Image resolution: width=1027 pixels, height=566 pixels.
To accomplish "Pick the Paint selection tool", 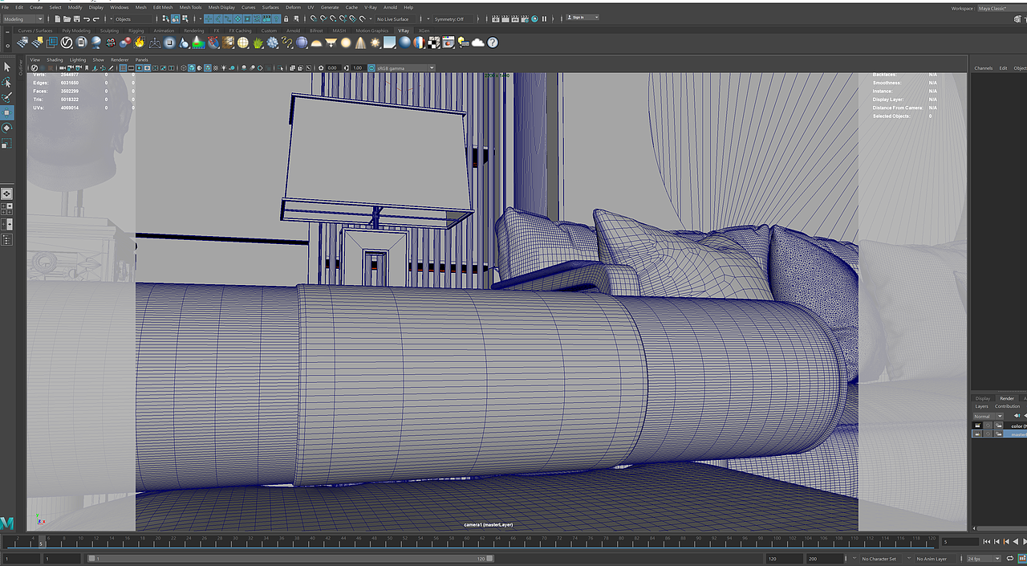I will click(x=7, y=97).
